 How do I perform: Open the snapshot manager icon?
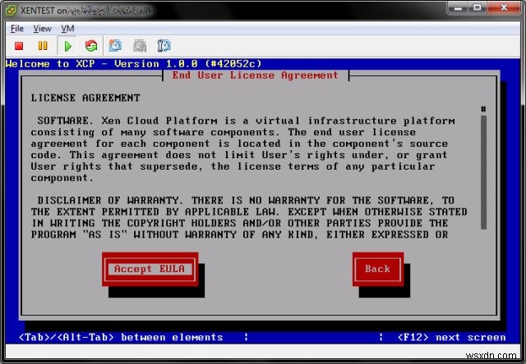click(164, 46)
